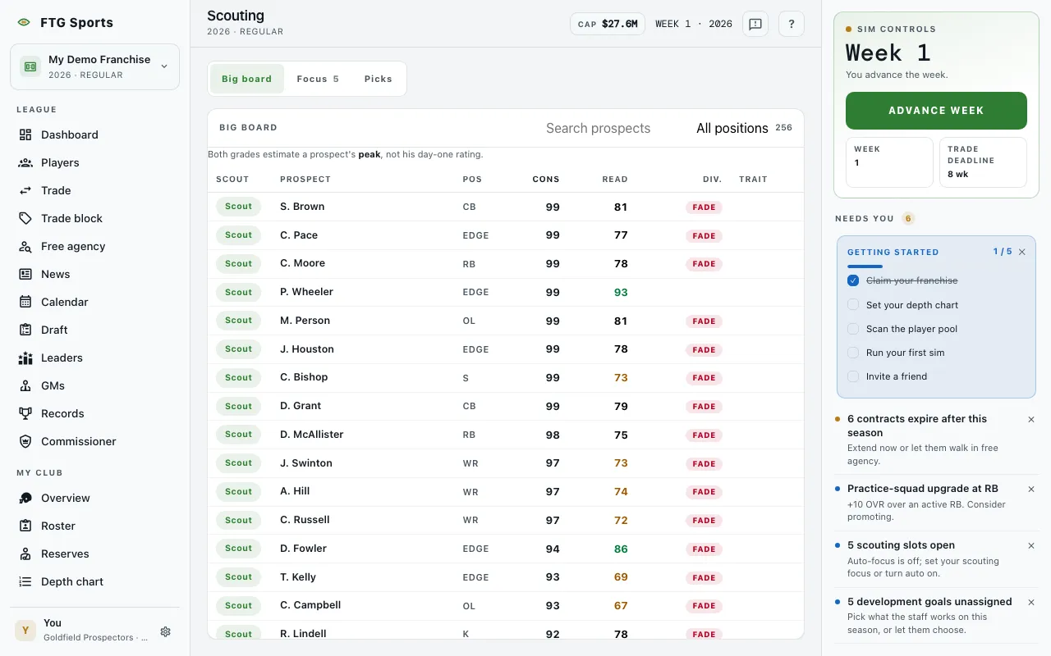
Task: Open the feedback message icon in header
Action: tap(755, 24)
